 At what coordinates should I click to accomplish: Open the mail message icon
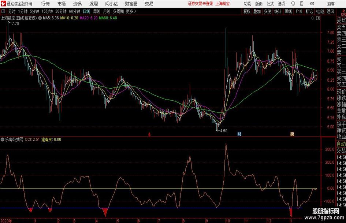[312, 4]
